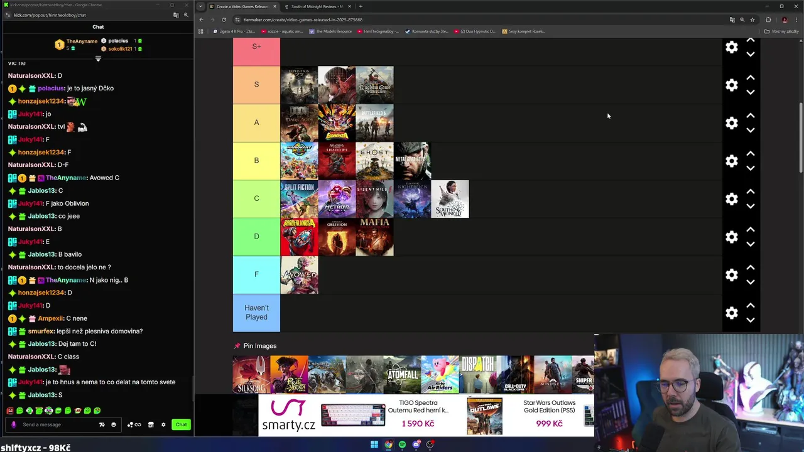Move F tier row down

point(750,282)
